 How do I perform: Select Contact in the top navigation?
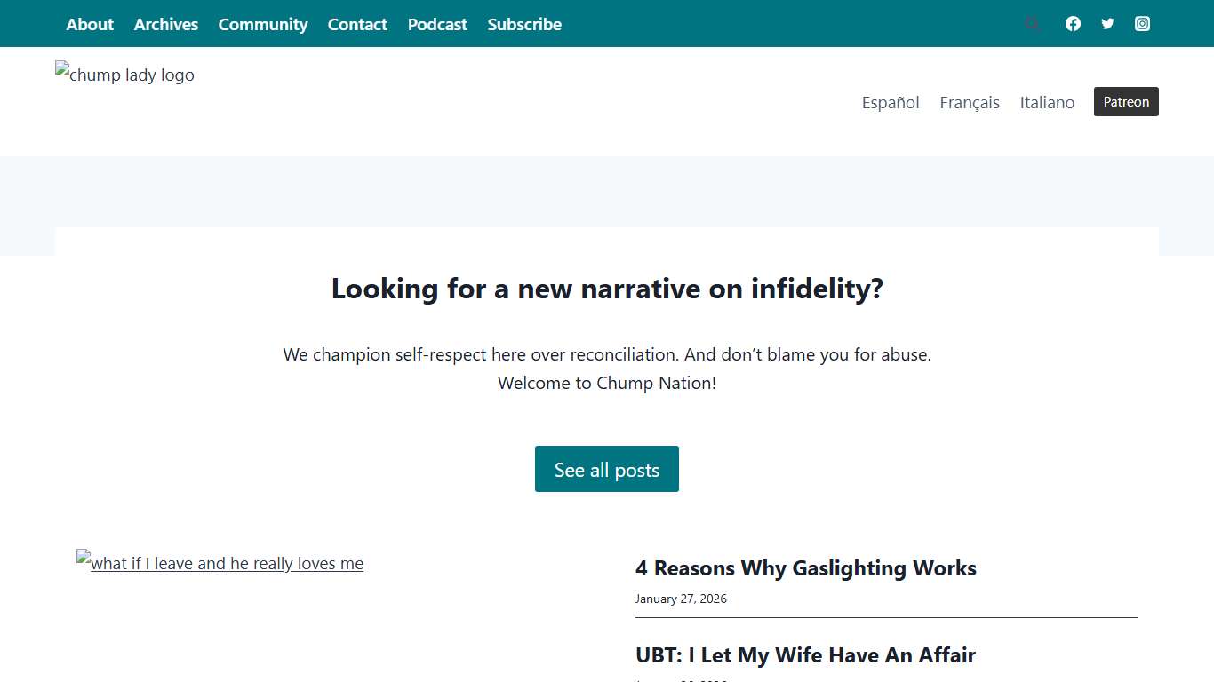[357, 24]
